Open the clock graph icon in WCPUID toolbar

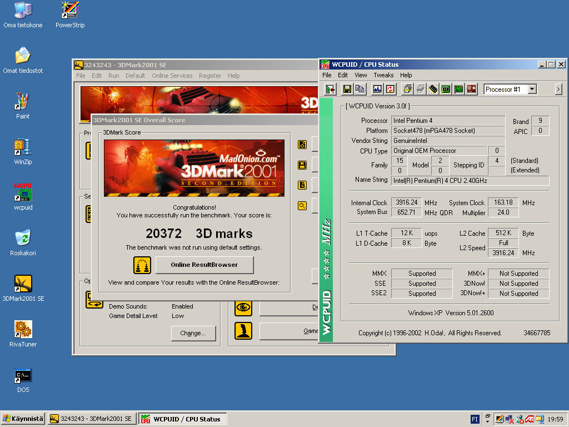point(377,89)
